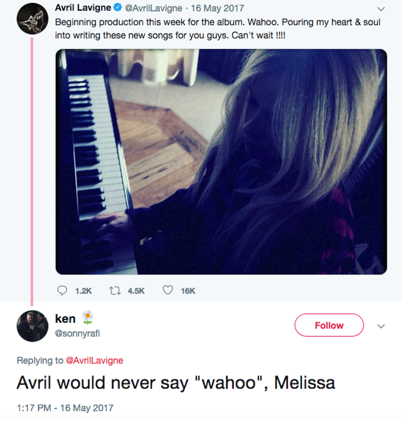Click ken's display name
The image size is (402, 421).
(x=65, y=318)
